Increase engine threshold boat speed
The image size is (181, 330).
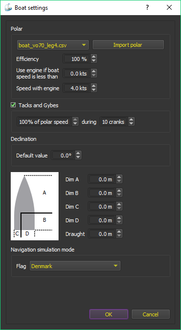tap(94, 71)
